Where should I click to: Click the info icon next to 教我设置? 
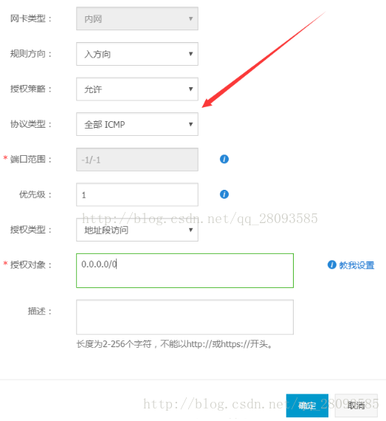click(x=332, y=264)
